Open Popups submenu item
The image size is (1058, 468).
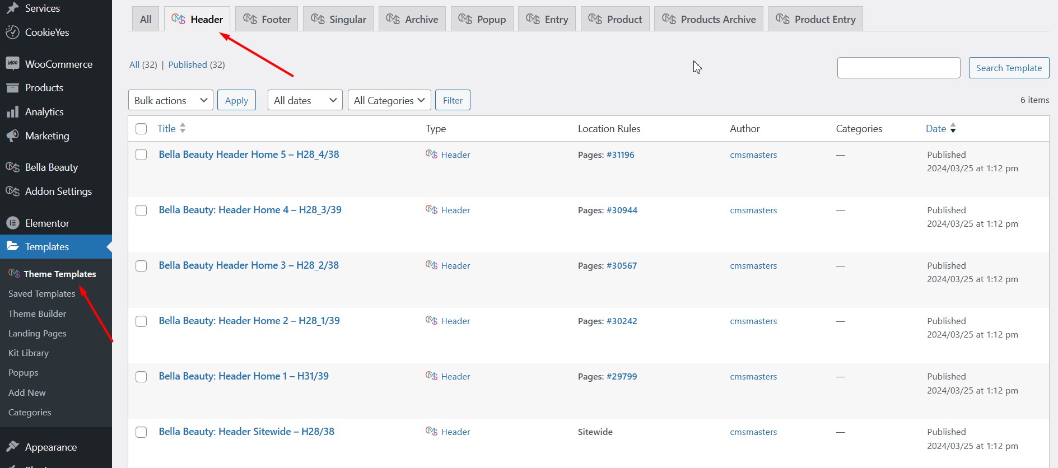point(24,372)
